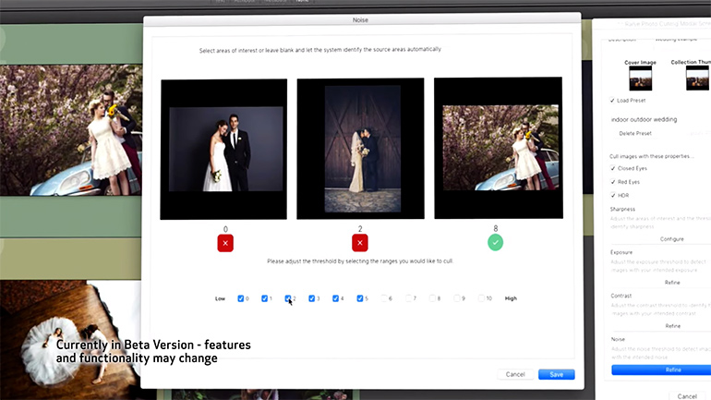
Task: Toggle the Red Eyes cull option
Action: [x=613, y=182]
